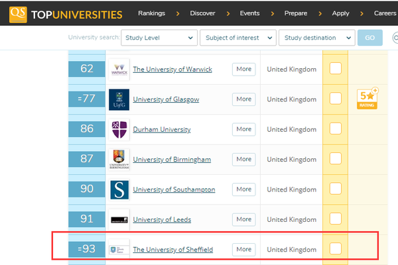
Task: Click United Kingdom in the Sheffield row
Action: 291,250
